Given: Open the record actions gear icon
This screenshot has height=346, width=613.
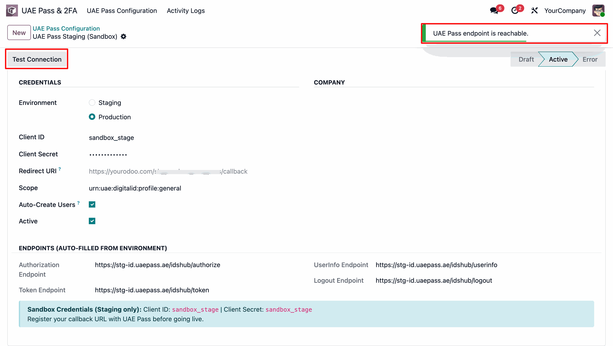Looking at the screenshot, I should click(124, 36).
